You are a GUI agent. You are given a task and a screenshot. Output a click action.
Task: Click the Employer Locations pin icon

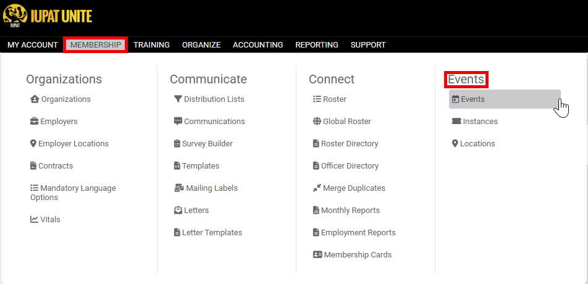point(33,143)
